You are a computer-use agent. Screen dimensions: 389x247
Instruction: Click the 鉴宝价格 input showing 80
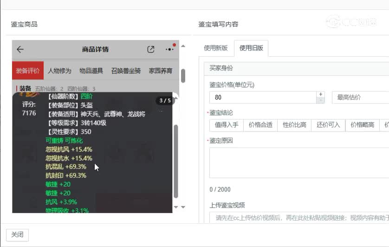[263, 97]
